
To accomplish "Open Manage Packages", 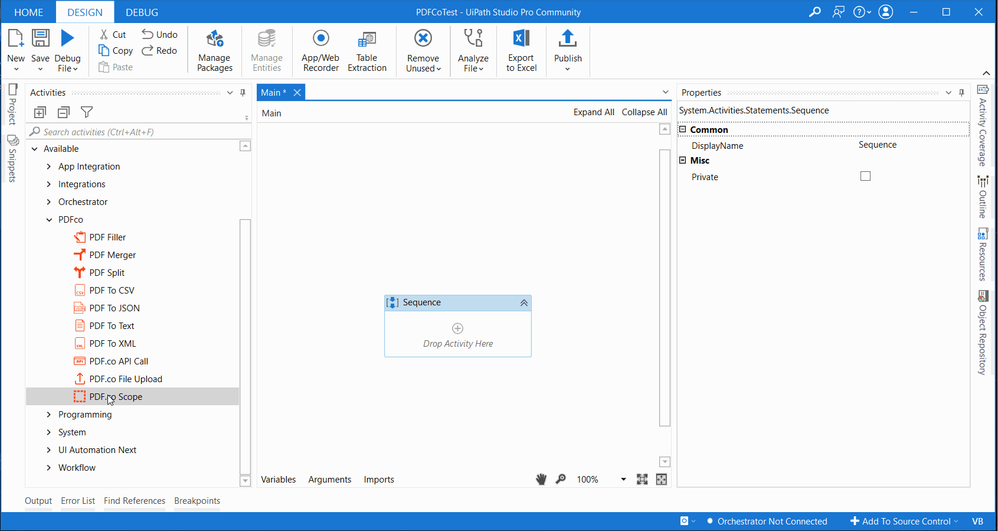I will point(214,50).
